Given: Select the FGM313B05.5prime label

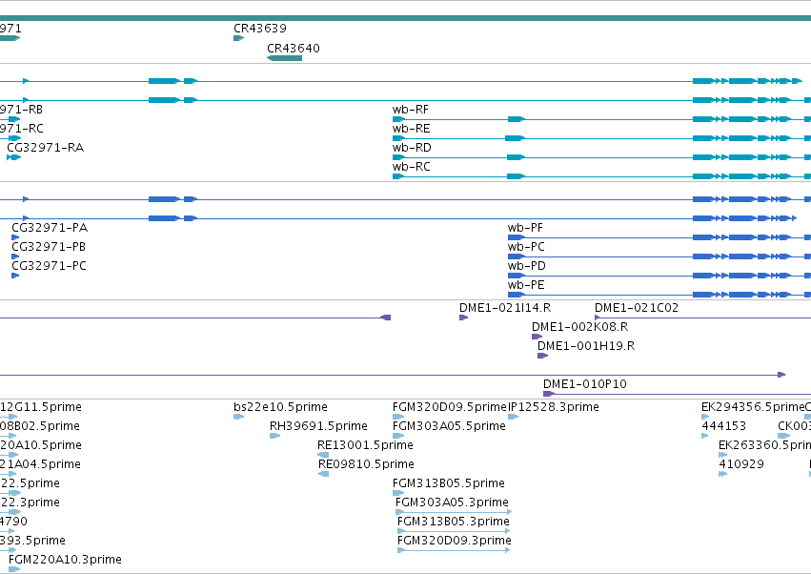Looking at the screenshot, I should 449,483.
